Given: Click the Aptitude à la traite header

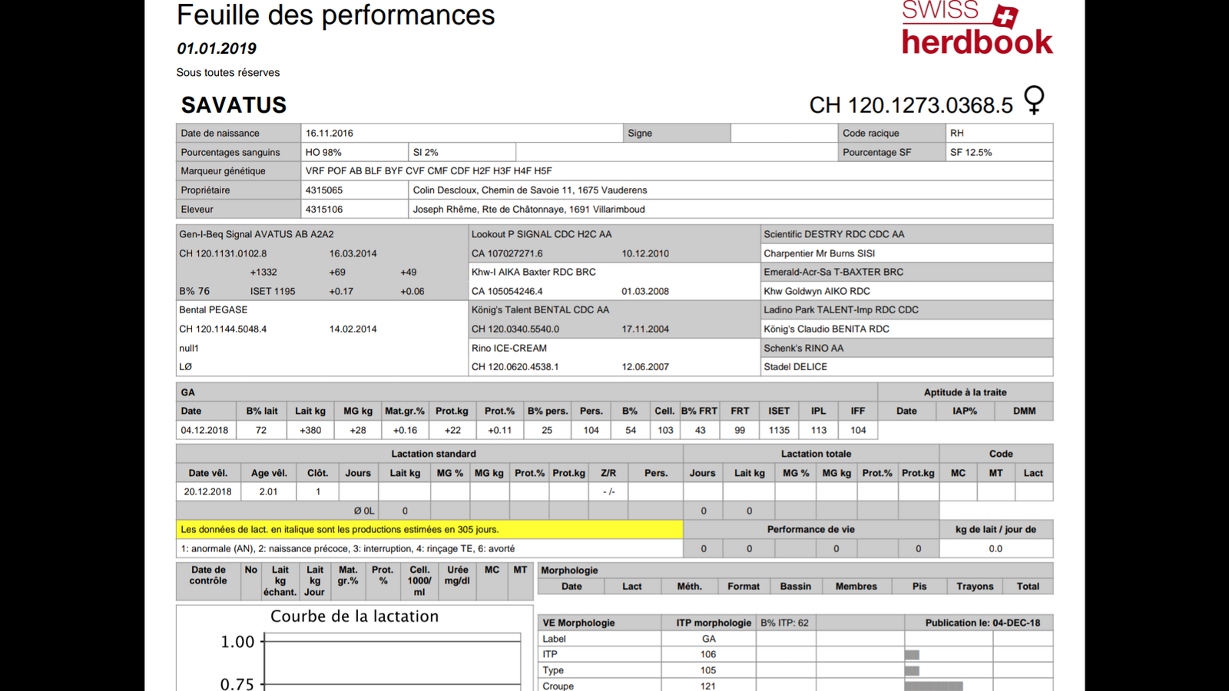Looking at the screenshot, I should coord(964,392).
